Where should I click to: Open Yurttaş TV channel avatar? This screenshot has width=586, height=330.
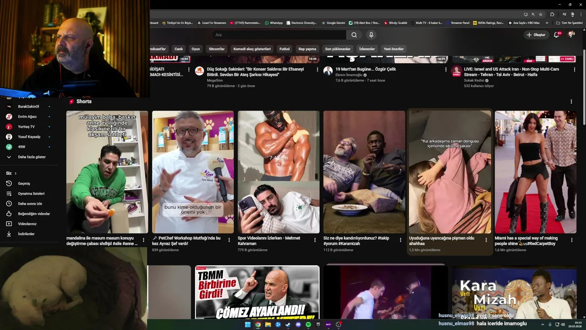[9, 126]
